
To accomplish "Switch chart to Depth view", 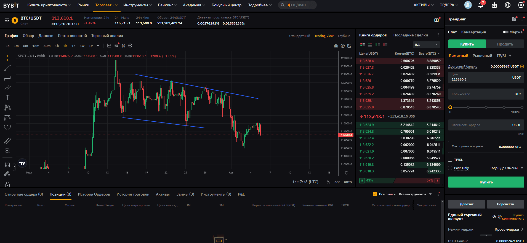I will 344,36.
